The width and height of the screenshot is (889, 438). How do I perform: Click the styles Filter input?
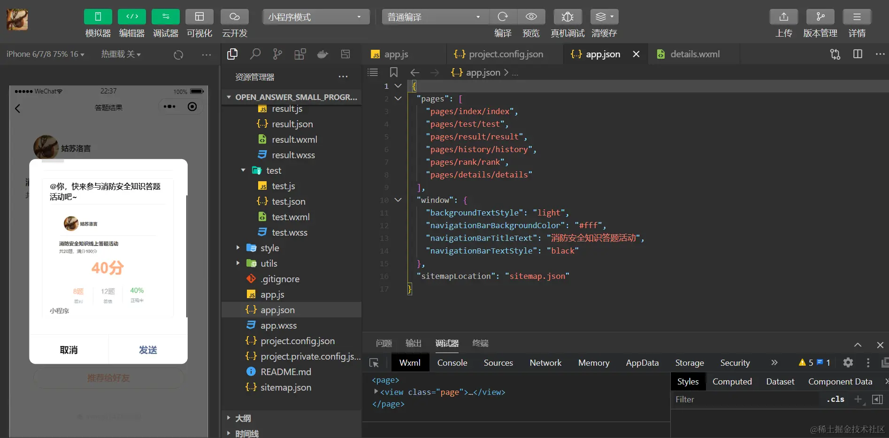pyautogui.click(x=746, y=400)
